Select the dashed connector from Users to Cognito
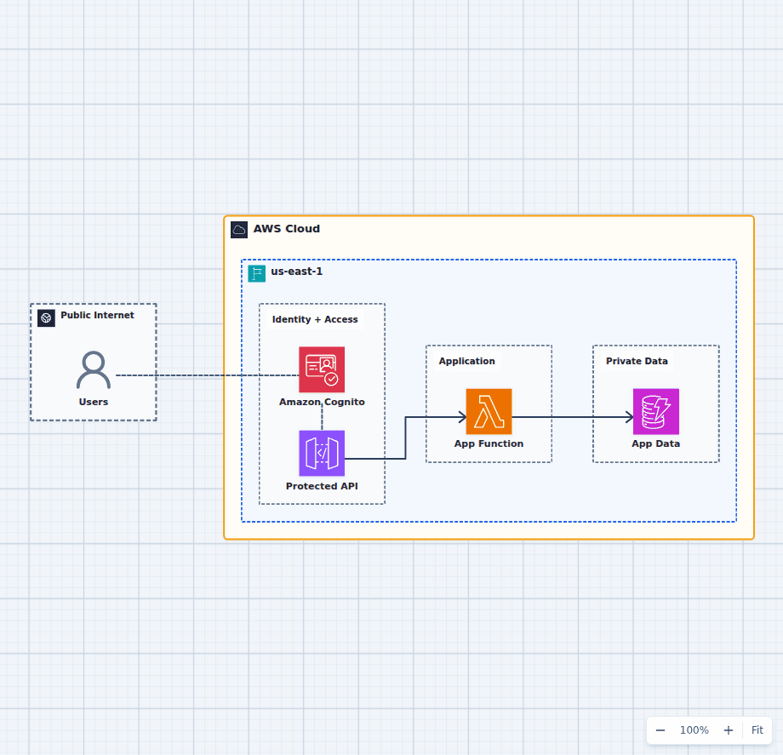This screenshot has height=755, width=783. click(x=207, y=375)
